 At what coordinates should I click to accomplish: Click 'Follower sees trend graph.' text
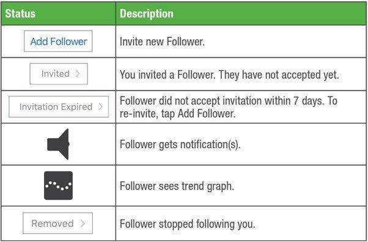177,186
